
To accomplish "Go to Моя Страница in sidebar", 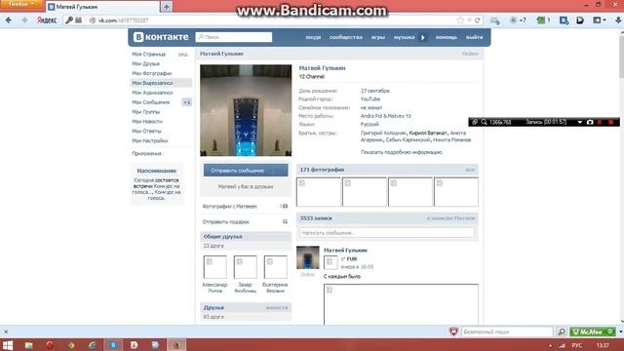I will 149,55.
